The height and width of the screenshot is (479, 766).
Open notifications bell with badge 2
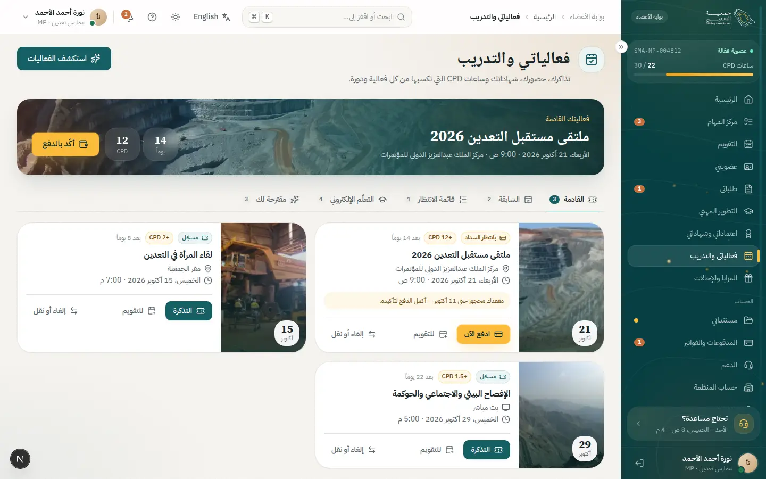coord(128,16)
